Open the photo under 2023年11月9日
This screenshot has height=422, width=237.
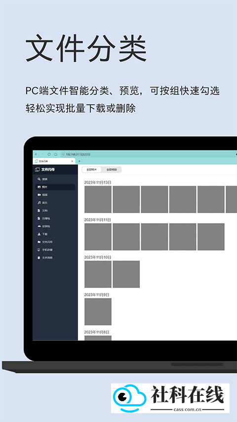(98, 312)
